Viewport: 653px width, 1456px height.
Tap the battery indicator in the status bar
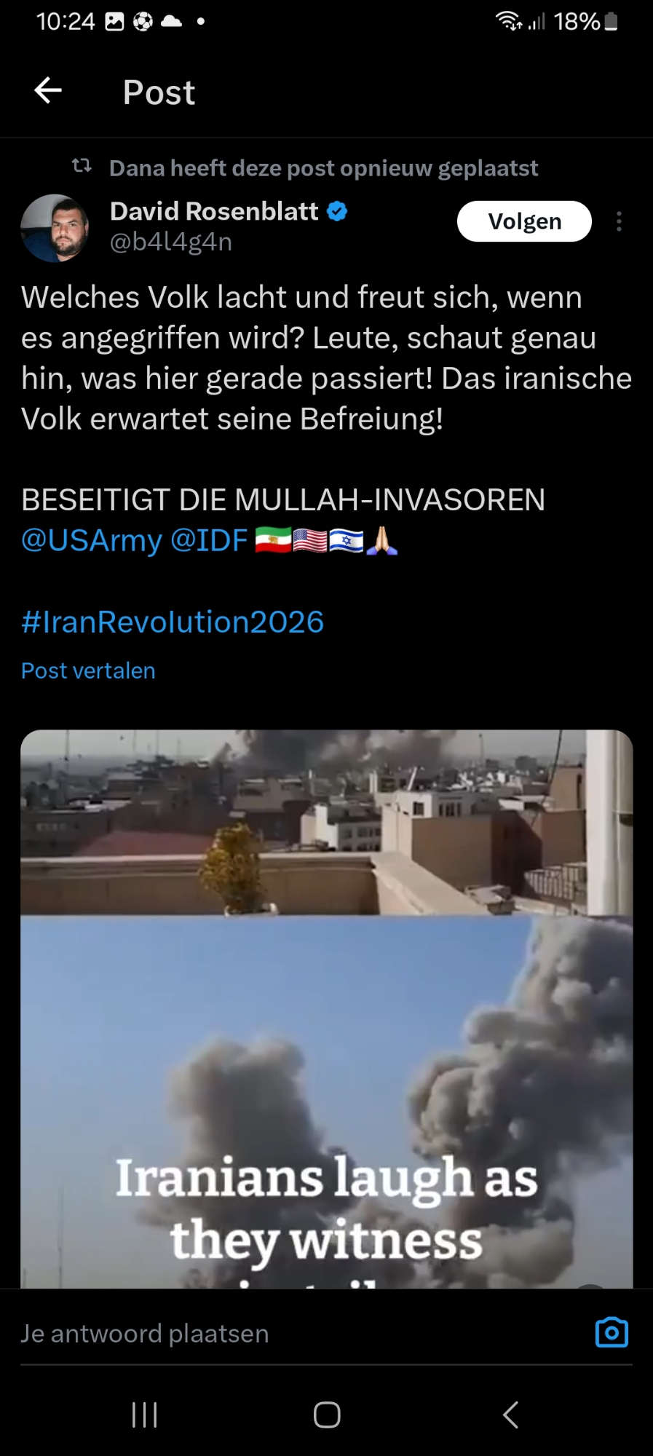click(x=612, y=22)
